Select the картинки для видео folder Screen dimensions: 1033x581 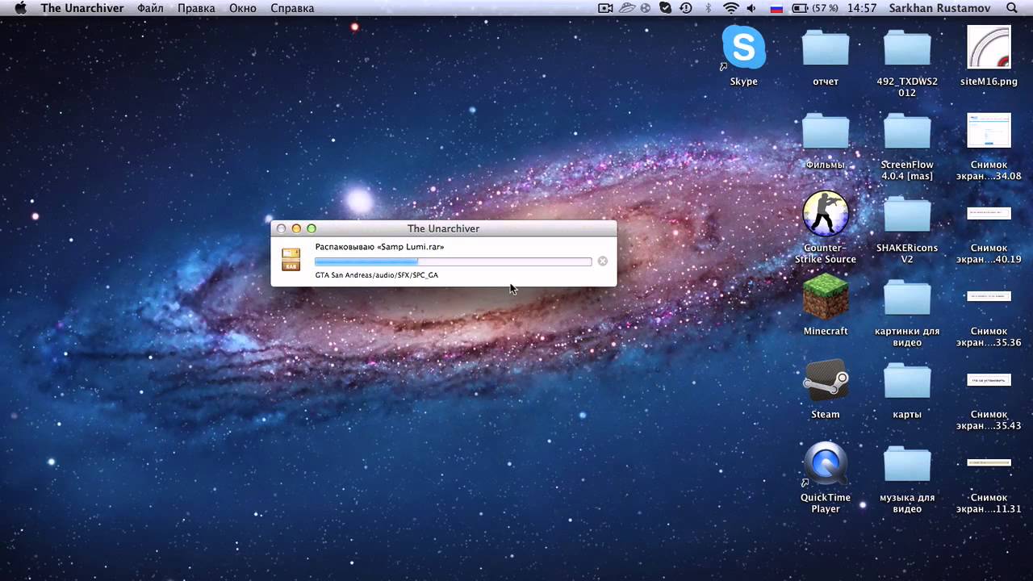[x=907, y=298]
